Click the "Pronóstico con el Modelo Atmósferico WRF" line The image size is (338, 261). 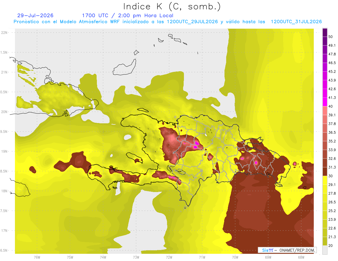click(168, 22)
